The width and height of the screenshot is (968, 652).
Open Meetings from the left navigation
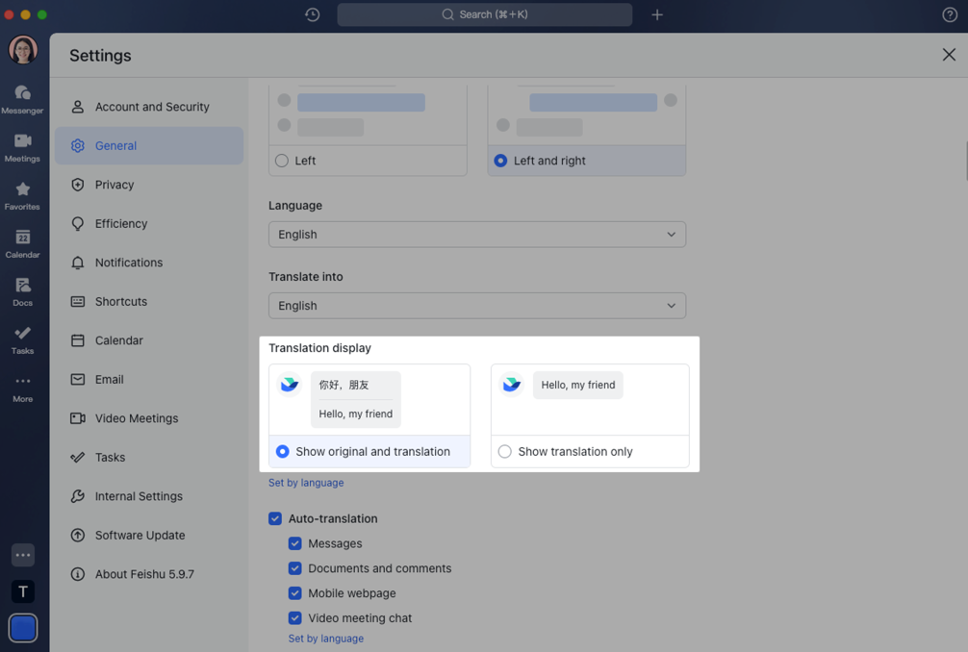[x=23, y=147]
